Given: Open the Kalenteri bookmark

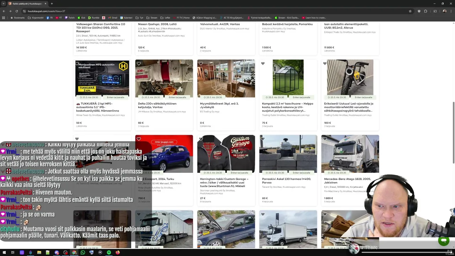Looking at the screenshot, I should 126,17.
